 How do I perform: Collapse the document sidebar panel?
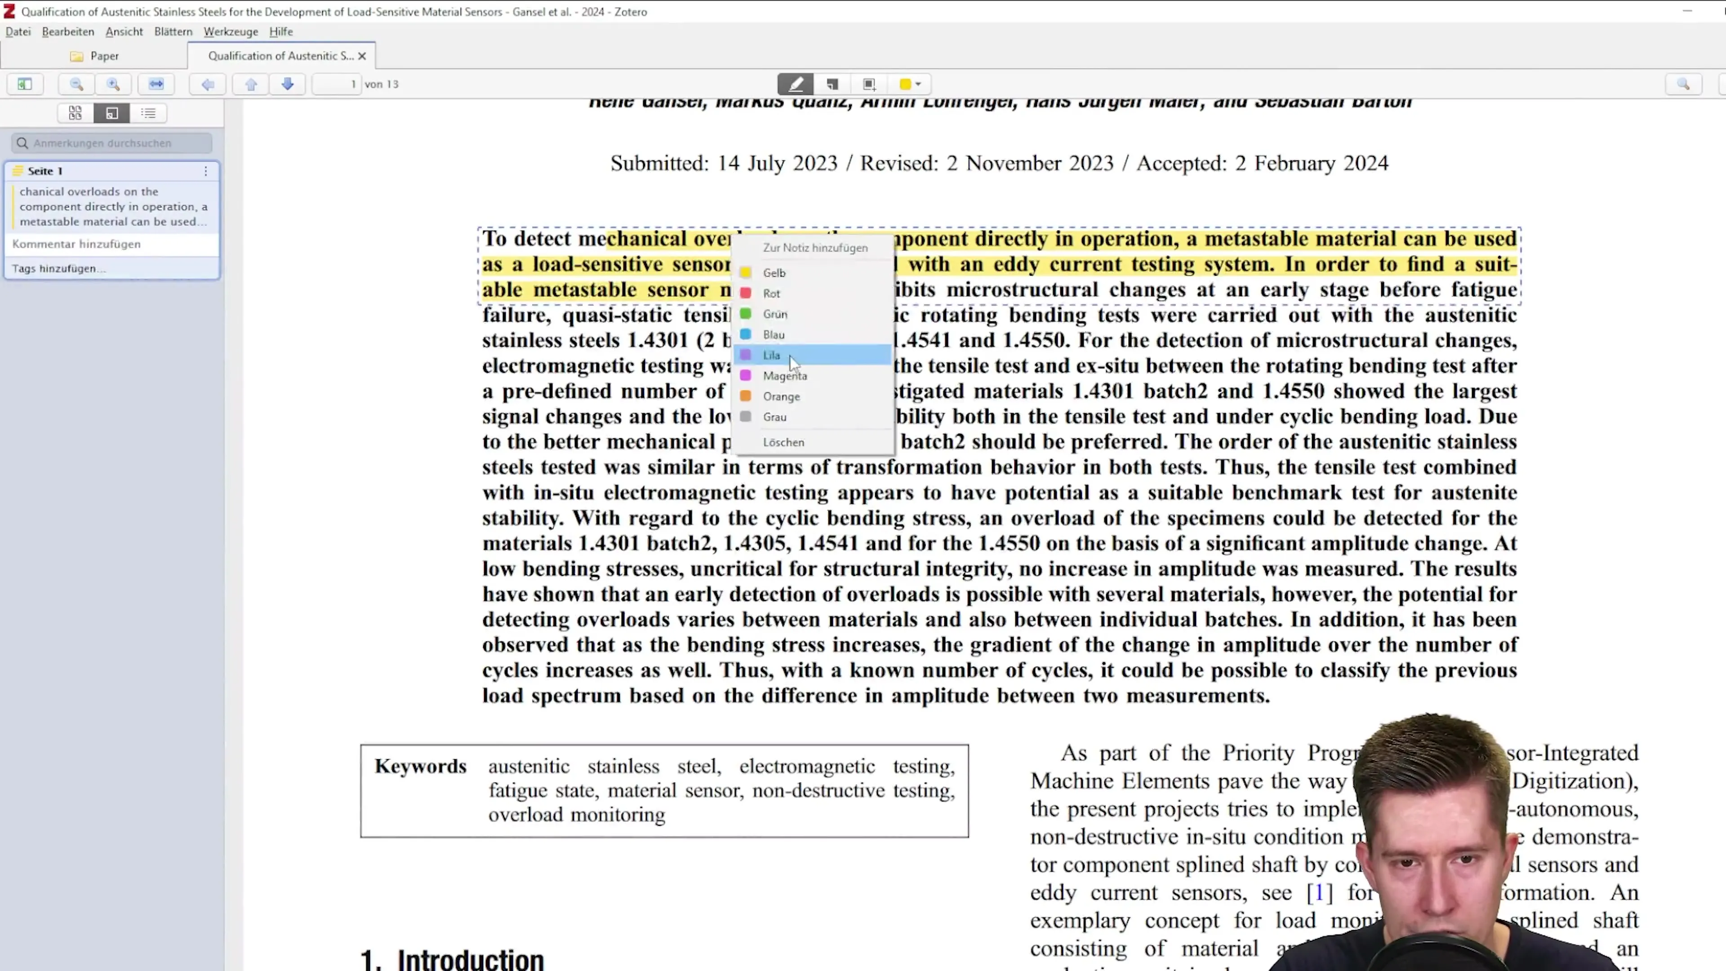click(25, 84)
